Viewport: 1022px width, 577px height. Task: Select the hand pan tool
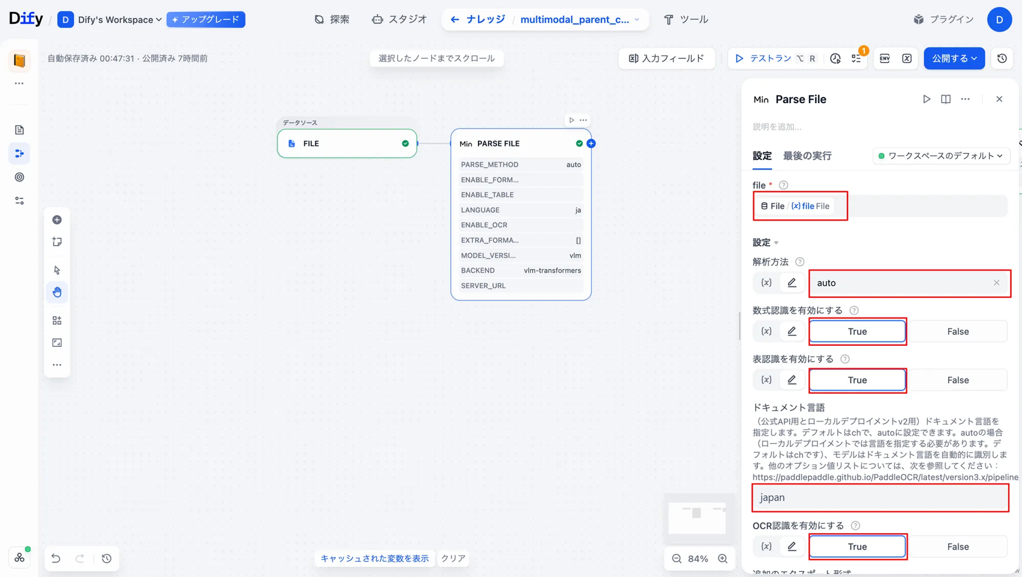point(57,292)
